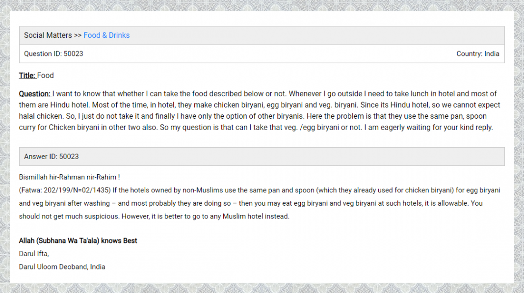
Task: Click the Answer ID: 50023 header
Action: [52, 157]
